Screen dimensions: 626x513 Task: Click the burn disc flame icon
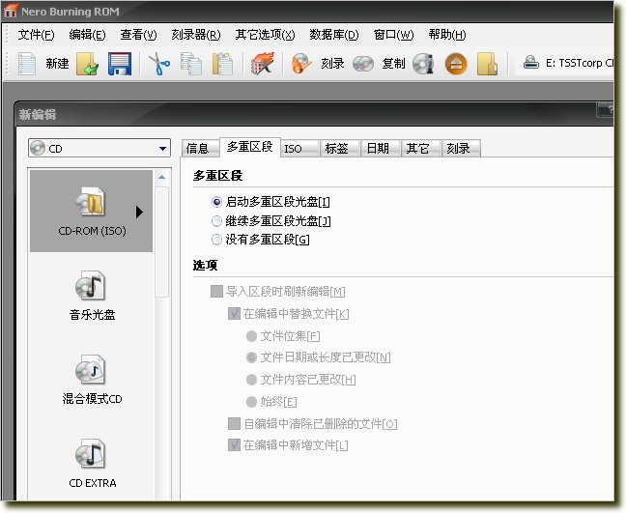[301, 64]
